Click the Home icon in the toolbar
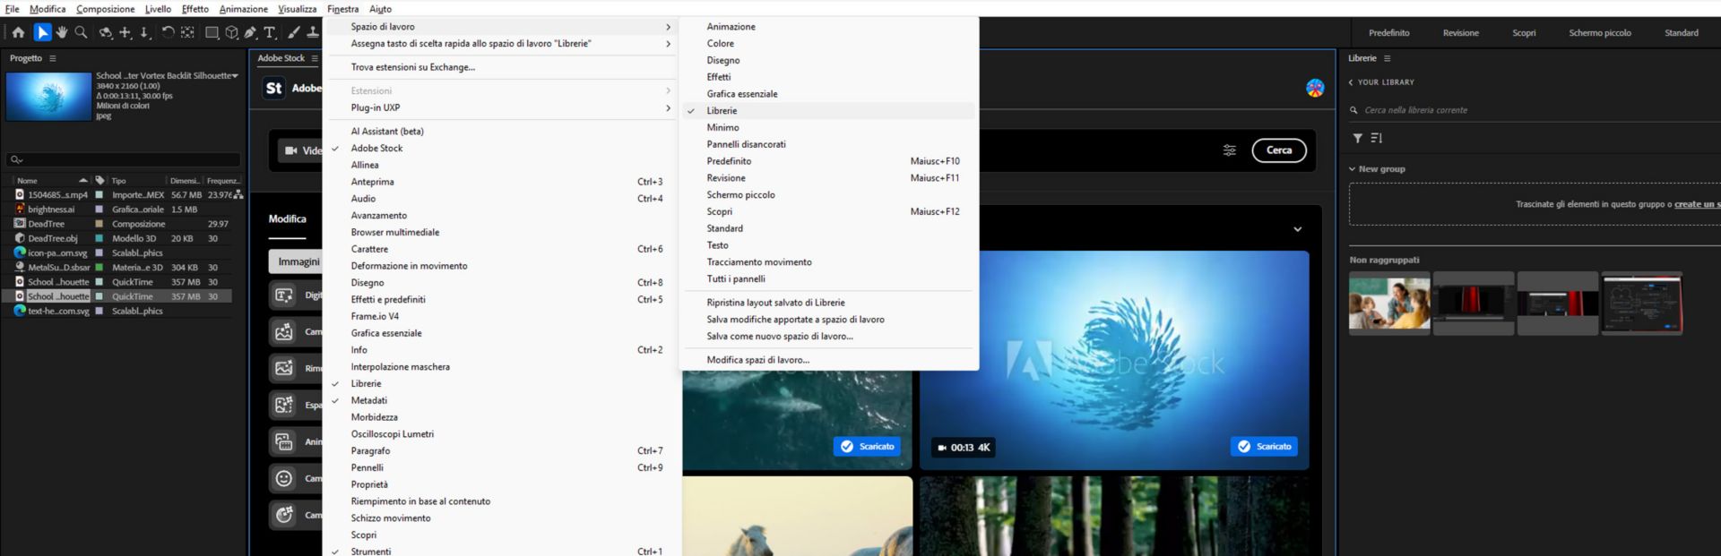 [x=18, y=32]
